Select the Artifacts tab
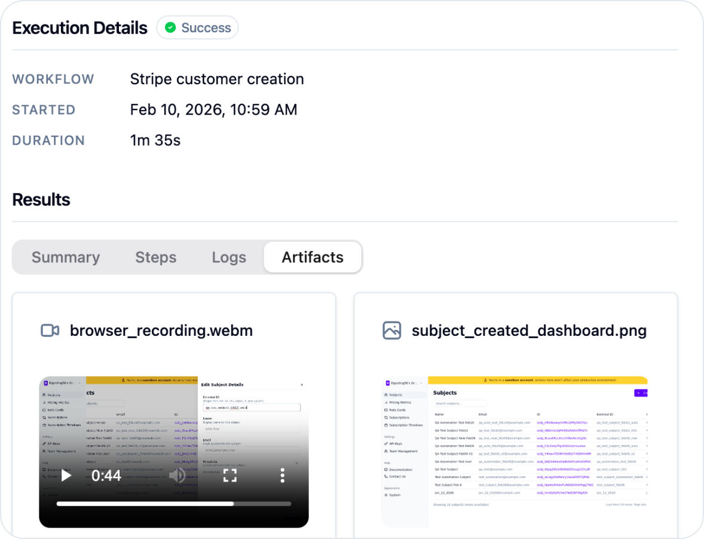Viewport: 704px width, 539px height. [313, 257]
